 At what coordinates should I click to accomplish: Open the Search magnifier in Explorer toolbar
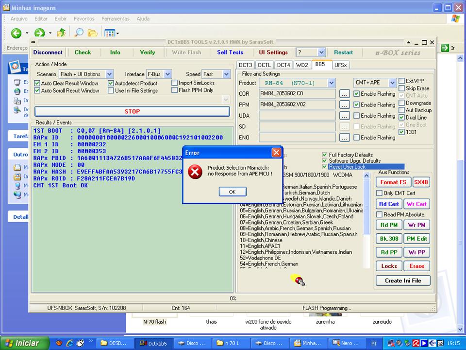pyautogui.click(x=79, y=33)
